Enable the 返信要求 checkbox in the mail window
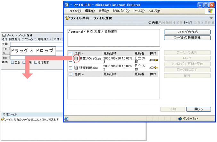The width and height of the screenshot is (217, 142). pos(36,62)
